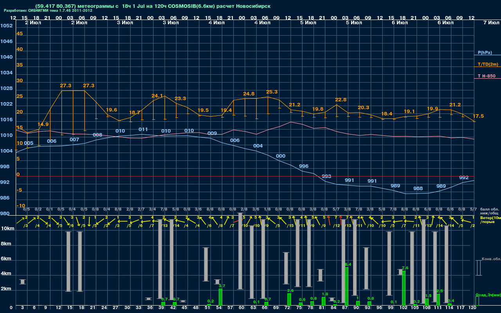Viewport: 501px width, 313px height.
Task: Click temperature value 24.8
Action: point(249,94)
